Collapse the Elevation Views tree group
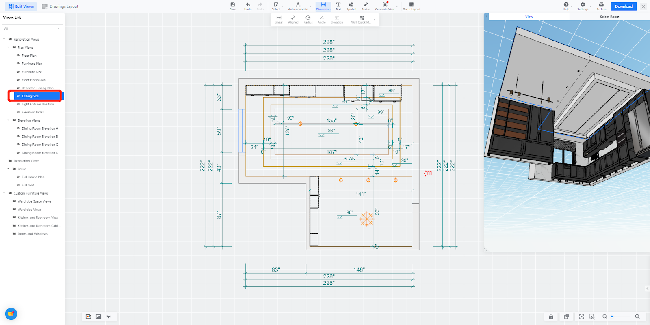 click(8, 120)
